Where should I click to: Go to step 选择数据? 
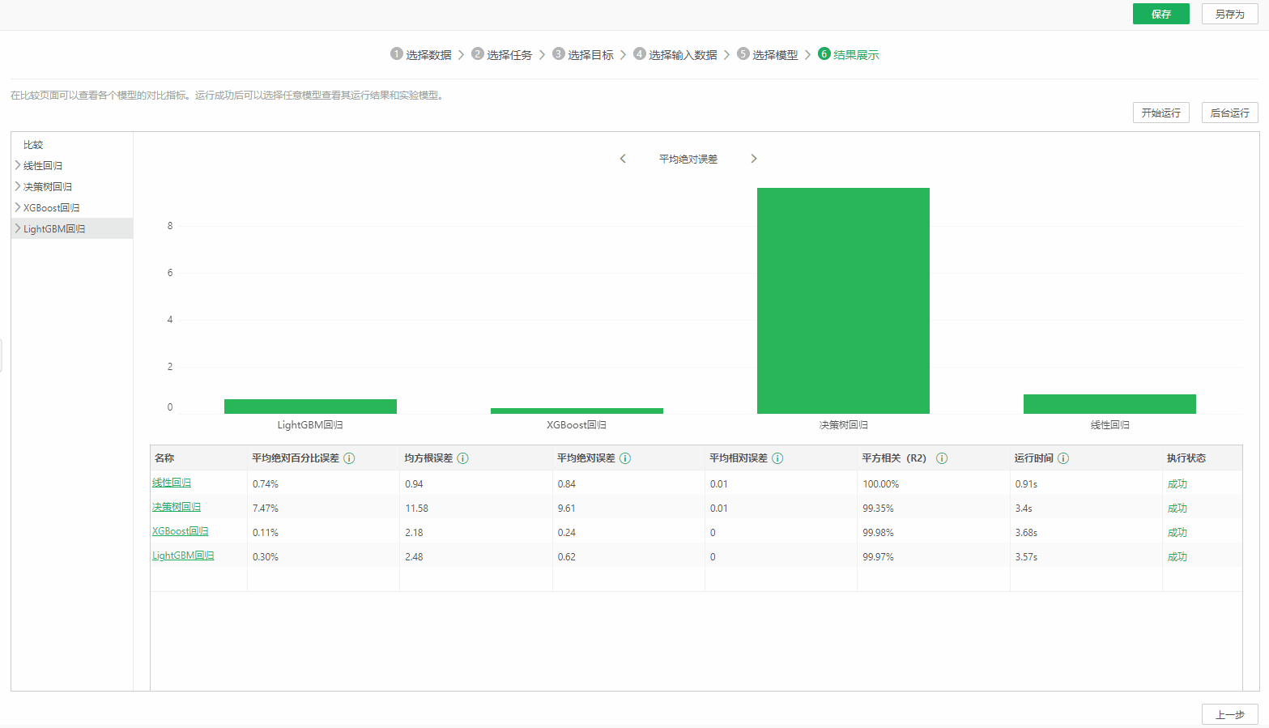421,54
